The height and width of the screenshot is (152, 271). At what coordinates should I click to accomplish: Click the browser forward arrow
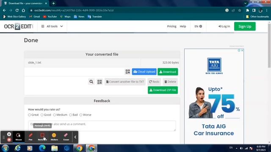coord(11,10)
